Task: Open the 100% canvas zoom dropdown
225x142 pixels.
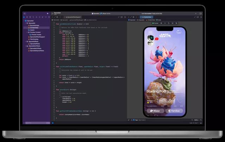Action: [197, 120]
